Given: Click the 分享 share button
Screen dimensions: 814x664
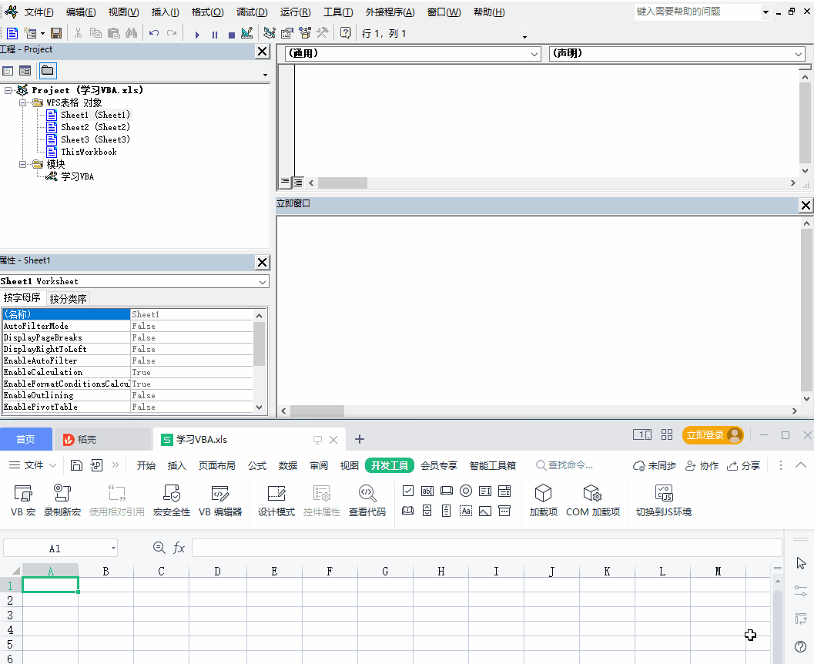Looking at the screenshot, I should tap(743, 466).
